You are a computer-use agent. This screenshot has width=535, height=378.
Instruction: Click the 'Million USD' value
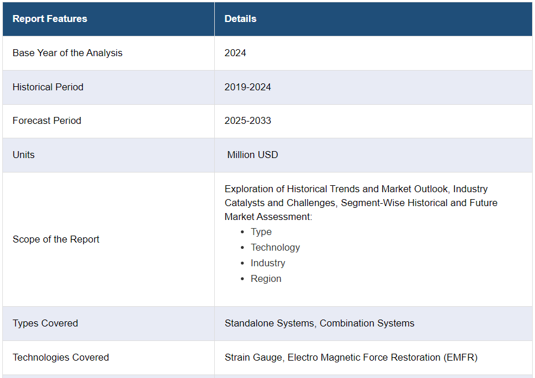point(252,155)
